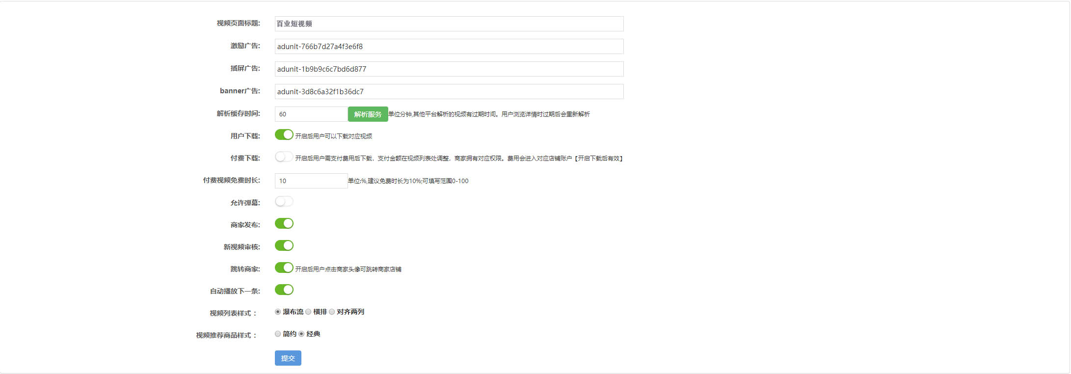Click the 插屏广告 ad unit field
Viewport: 1071px width, 374px height.
click(449, 69)
